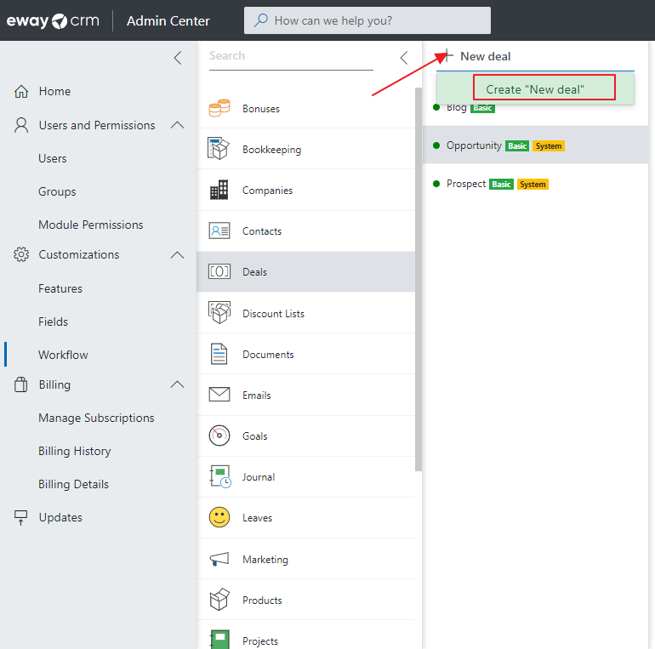Select the Bookkeeping module label
Viewport: 655px width, 649px height.
[x=272, y=150]
